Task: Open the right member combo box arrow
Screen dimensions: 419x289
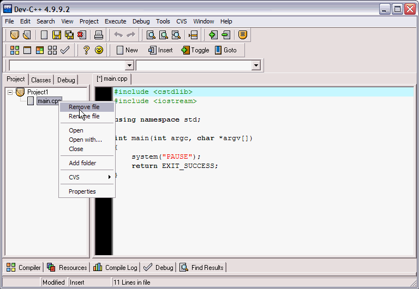Action: pos(256,65)
